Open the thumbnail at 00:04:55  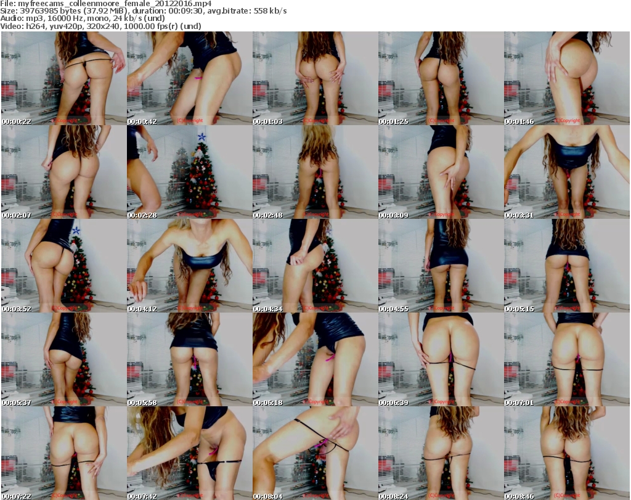441,266
